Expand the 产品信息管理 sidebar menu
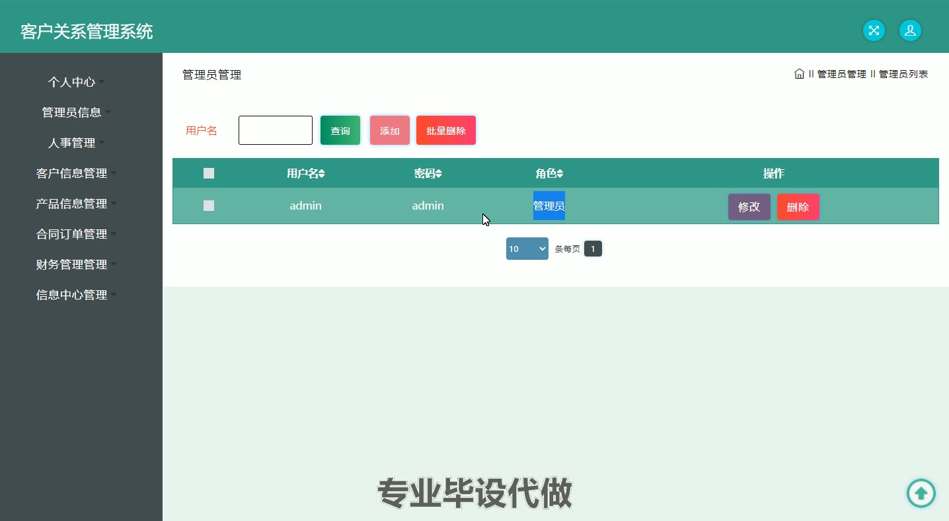The image size is (949, 521). (x=76, y=204)
